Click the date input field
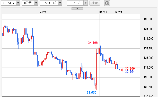The width and height of the screenshot is (158, 97). [75, 3]
